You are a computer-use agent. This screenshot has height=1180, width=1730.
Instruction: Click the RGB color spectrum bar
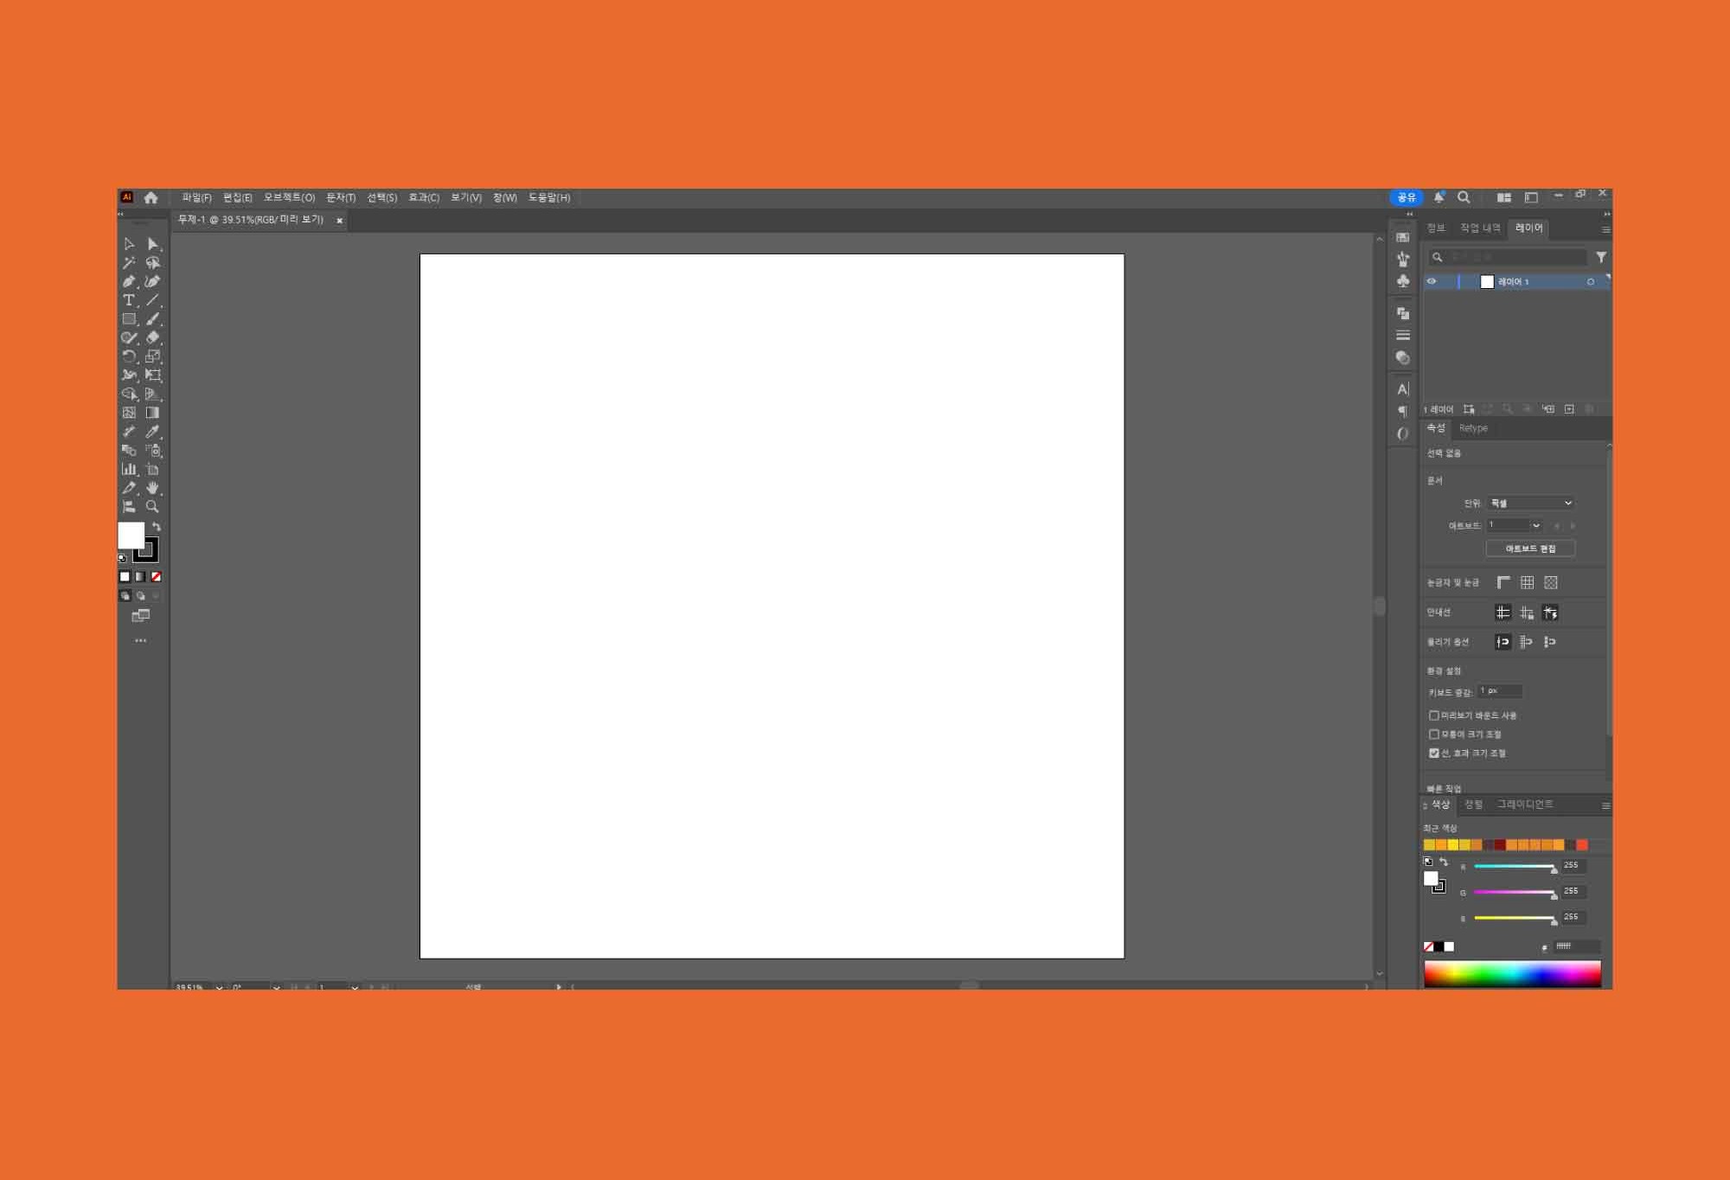click(1511, 973)
